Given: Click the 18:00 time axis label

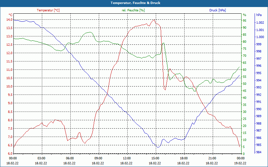Looking at the screenshot, I should 183,158.
